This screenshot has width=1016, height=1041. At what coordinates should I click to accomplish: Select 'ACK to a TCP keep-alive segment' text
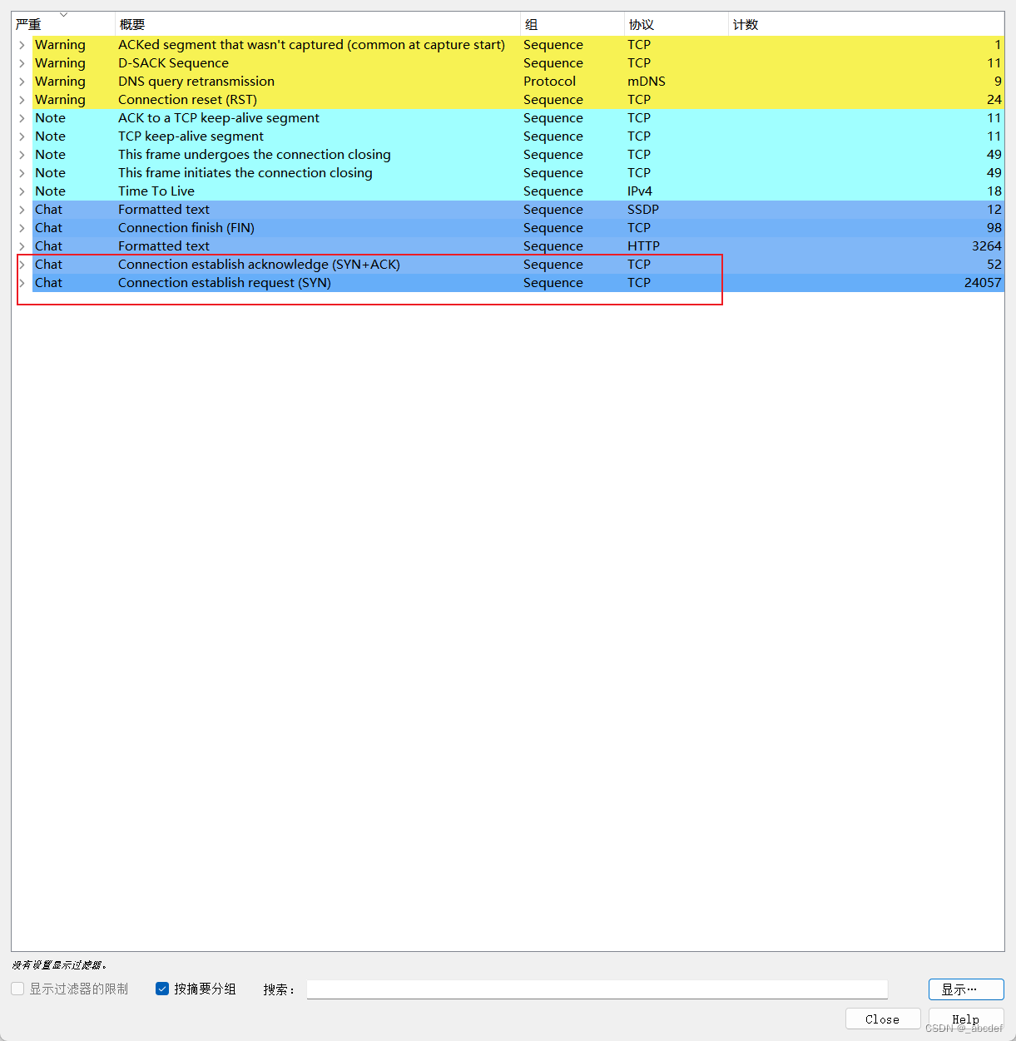(x=219, y=118)
